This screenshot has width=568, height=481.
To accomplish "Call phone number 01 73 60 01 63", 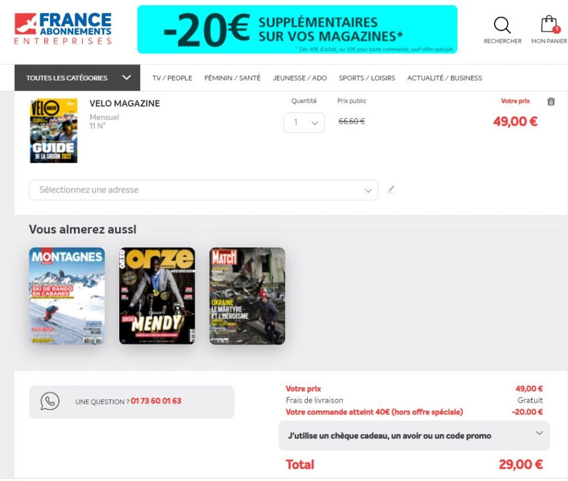I will coord(156,401).
